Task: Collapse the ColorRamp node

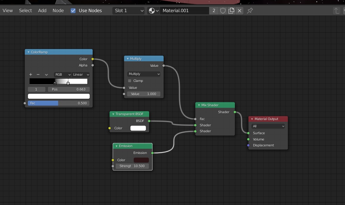Action: pos(28,52)
